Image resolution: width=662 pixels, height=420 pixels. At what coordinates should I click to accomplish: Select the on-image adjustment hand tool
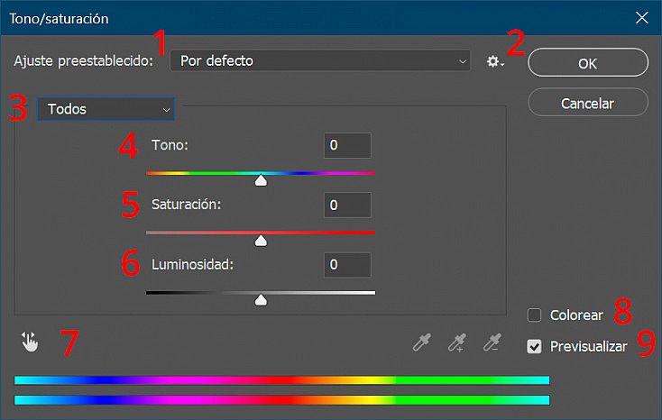point(30,342)
